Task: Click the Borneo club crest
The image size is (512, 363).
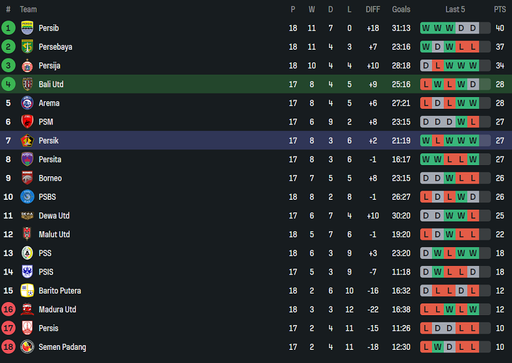Action: coord(27,178)
